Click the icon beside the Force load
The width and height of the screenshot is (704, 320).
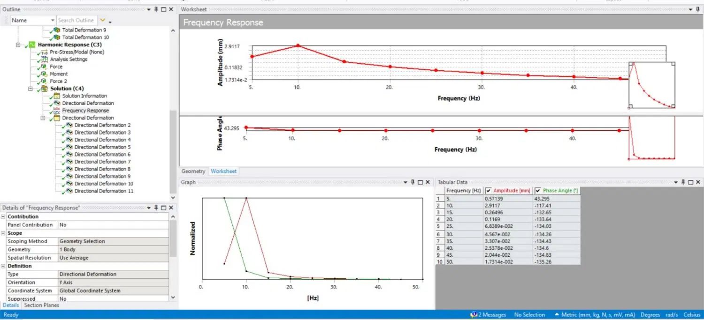[x=45, y=67]
